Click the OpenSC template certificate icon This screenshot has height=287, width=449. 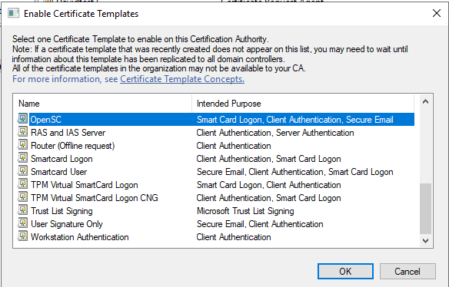[x=22, y=119]
